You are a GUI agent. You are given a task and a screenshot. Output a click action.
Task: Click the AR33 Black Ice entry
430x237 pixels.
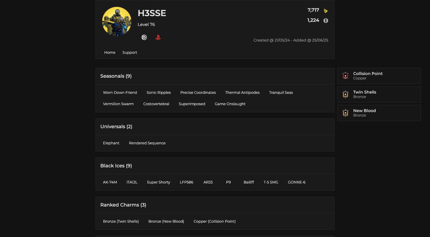click(208, 182)
